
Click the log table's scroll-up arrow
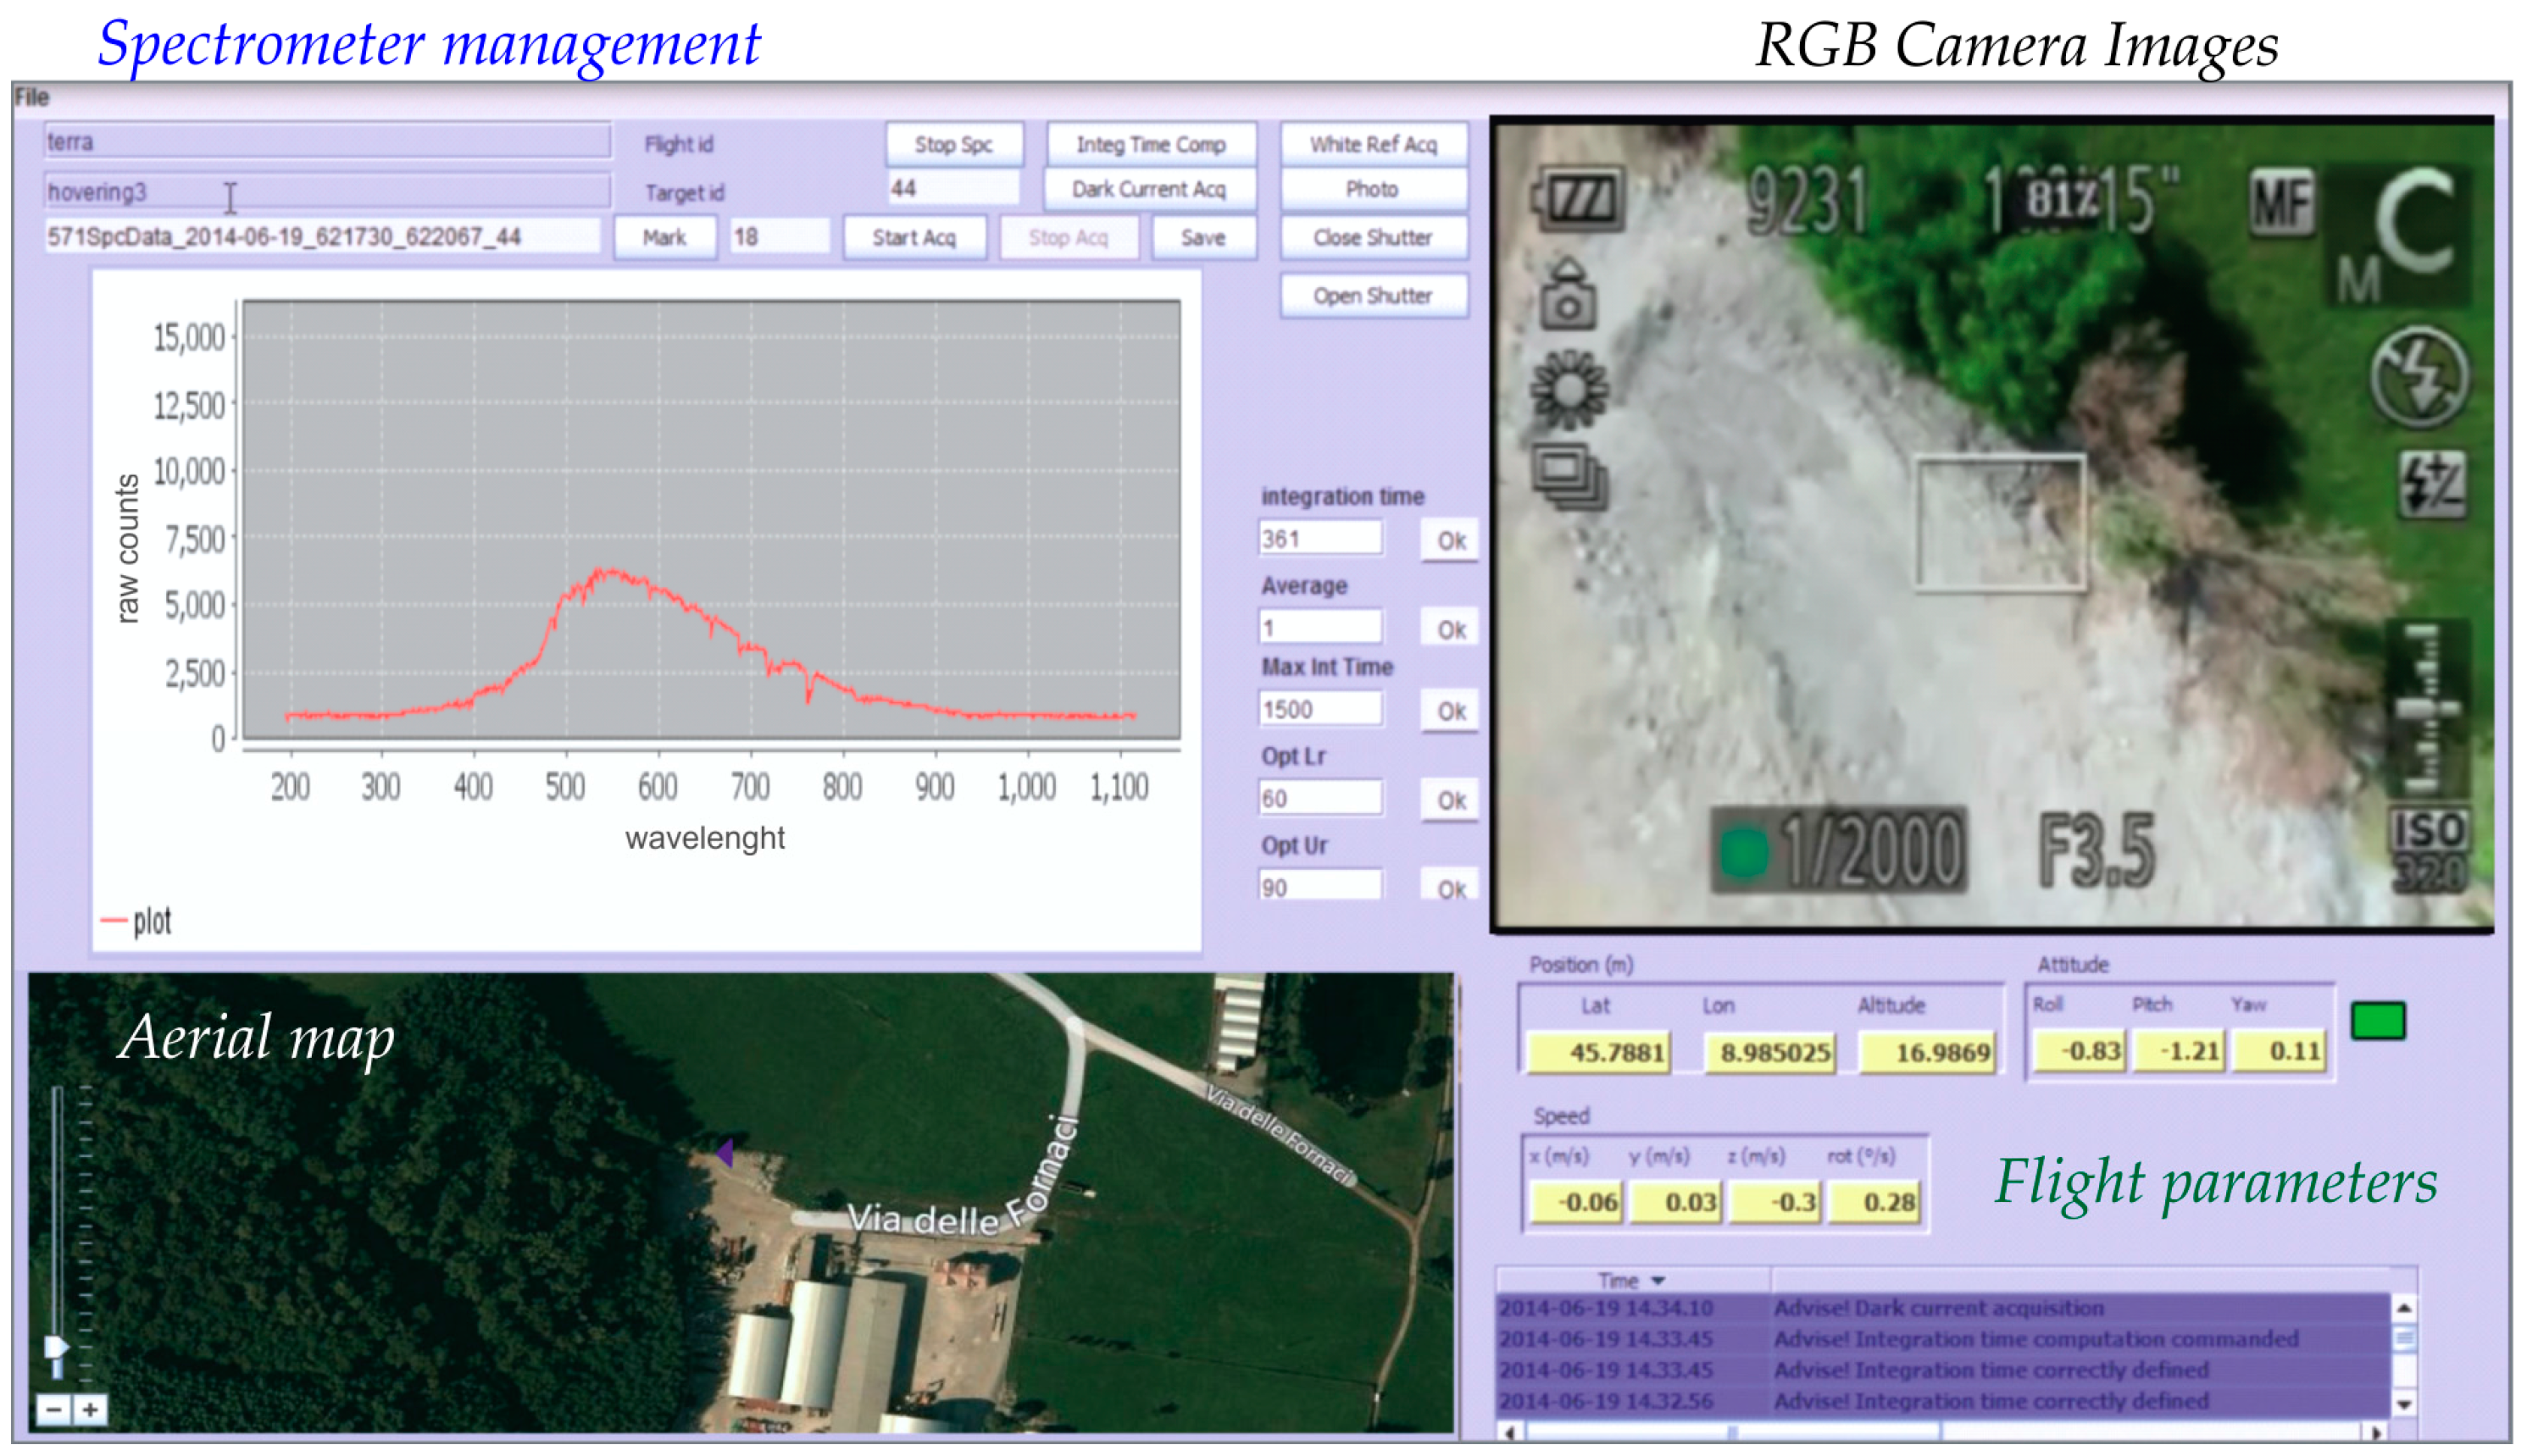point(2404,1308)
